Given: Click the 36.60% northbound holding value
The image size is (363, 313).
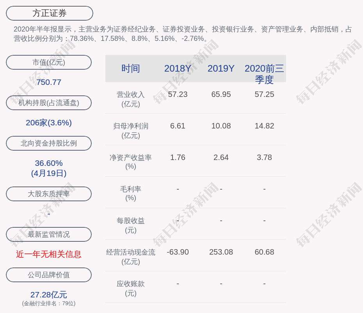Looking at the screenshot, I should [x=49, y=163].
